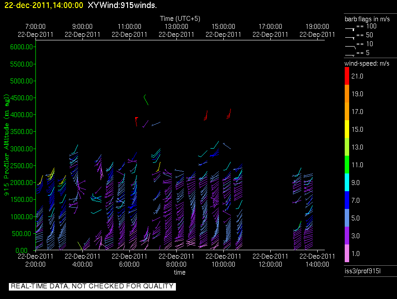
Task: Click the 10 m/s barb flag symbol
Action: 350,47
